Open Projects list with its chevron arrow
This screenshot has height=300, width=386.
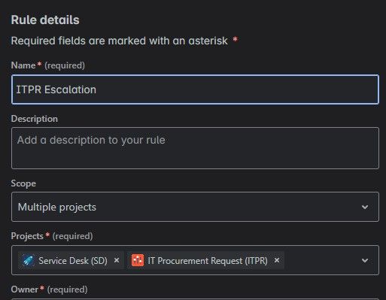click(x=365, y=261)
